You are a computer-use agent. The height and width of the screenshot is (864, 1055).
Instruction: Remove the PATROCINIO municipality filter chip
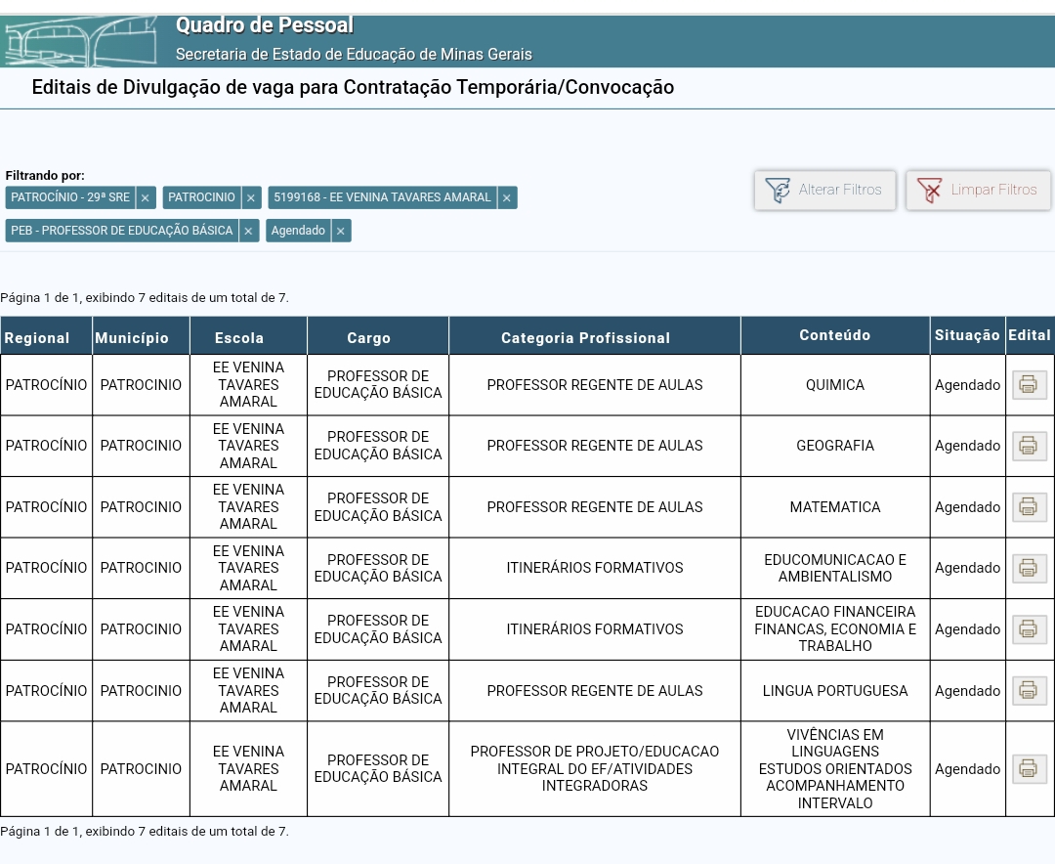pyautogui.click(x=251, y=197)
